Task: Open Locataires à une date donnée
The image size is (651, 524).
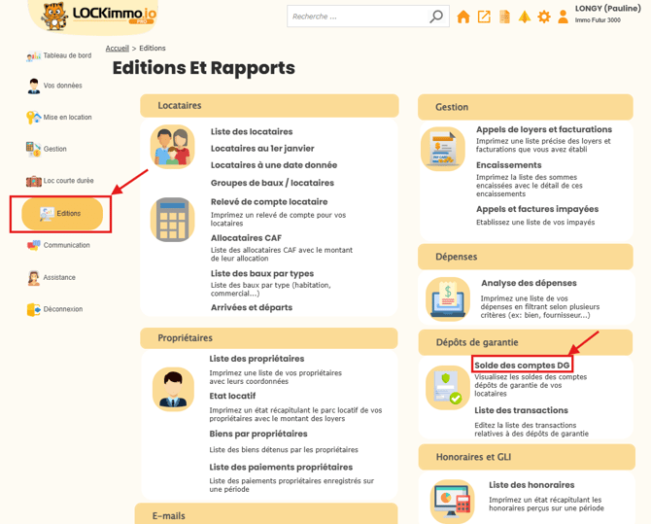Action: click(x=274, y=165)
